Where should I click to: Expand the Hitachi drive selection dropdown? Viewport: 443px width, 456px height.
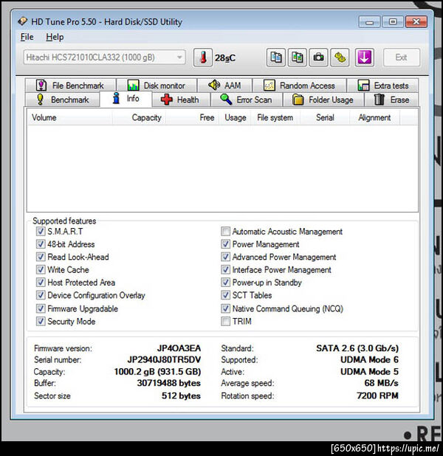point(104,58)
